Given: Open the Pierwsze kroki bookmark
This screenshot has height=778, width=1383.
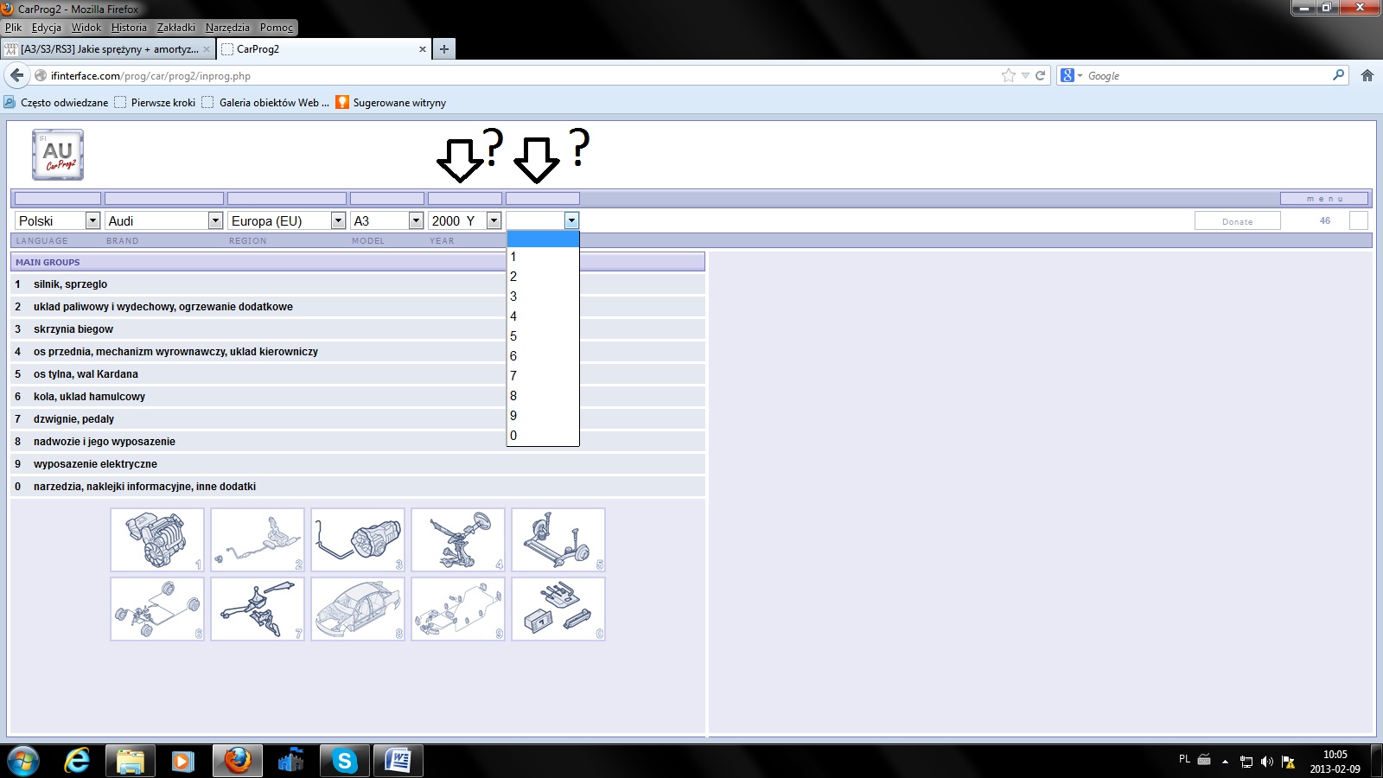Looking at the screenshot, I should click(155, 102).
